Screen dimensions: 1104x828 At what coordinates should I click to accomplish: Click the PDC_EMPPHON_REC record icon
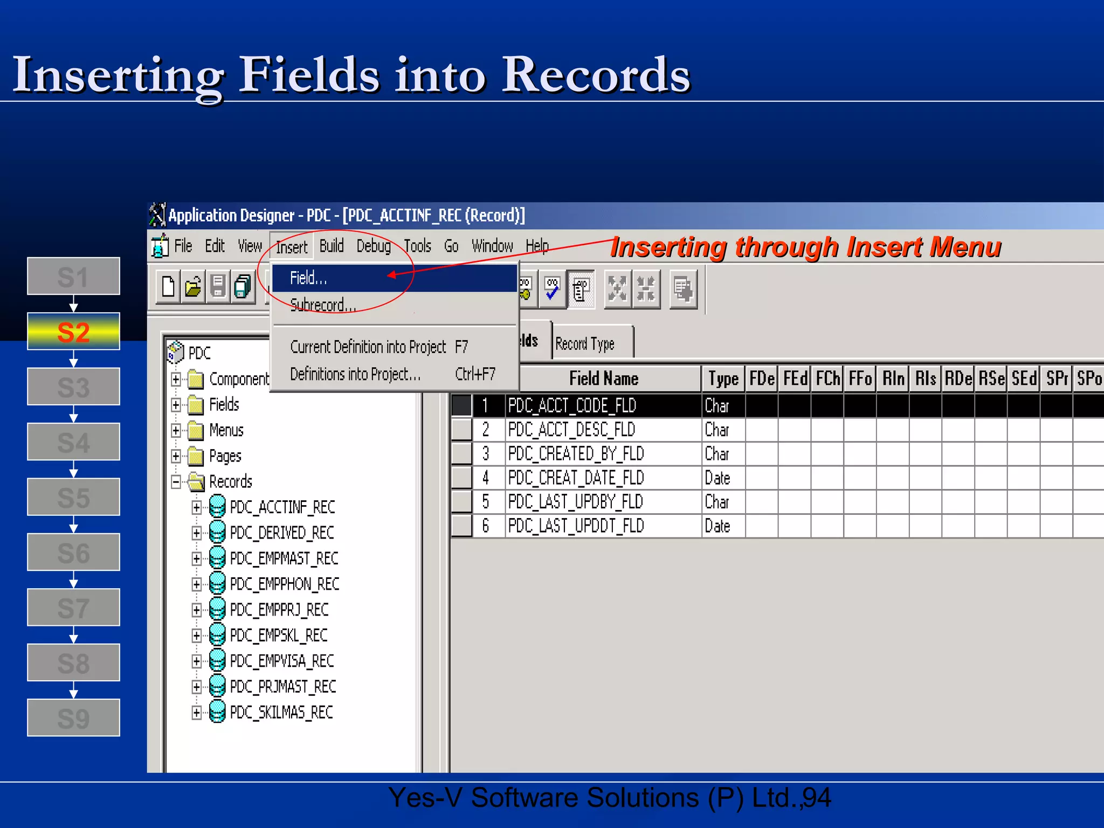[217, 583]
